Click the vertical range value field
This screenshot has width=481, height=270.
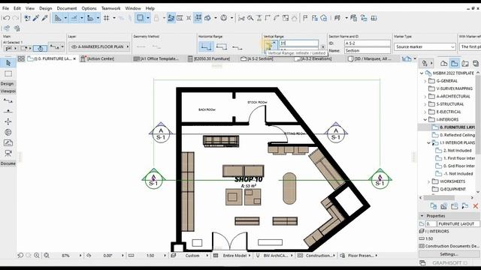click(x=298, y=43)
